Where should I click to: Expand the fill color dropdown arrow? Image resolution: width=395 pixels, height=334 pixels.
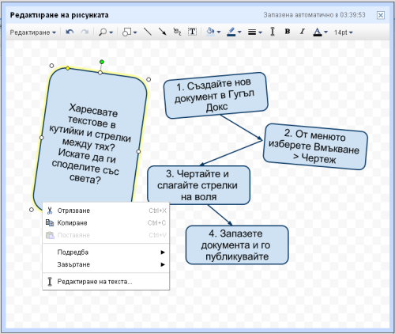[219, 32]
